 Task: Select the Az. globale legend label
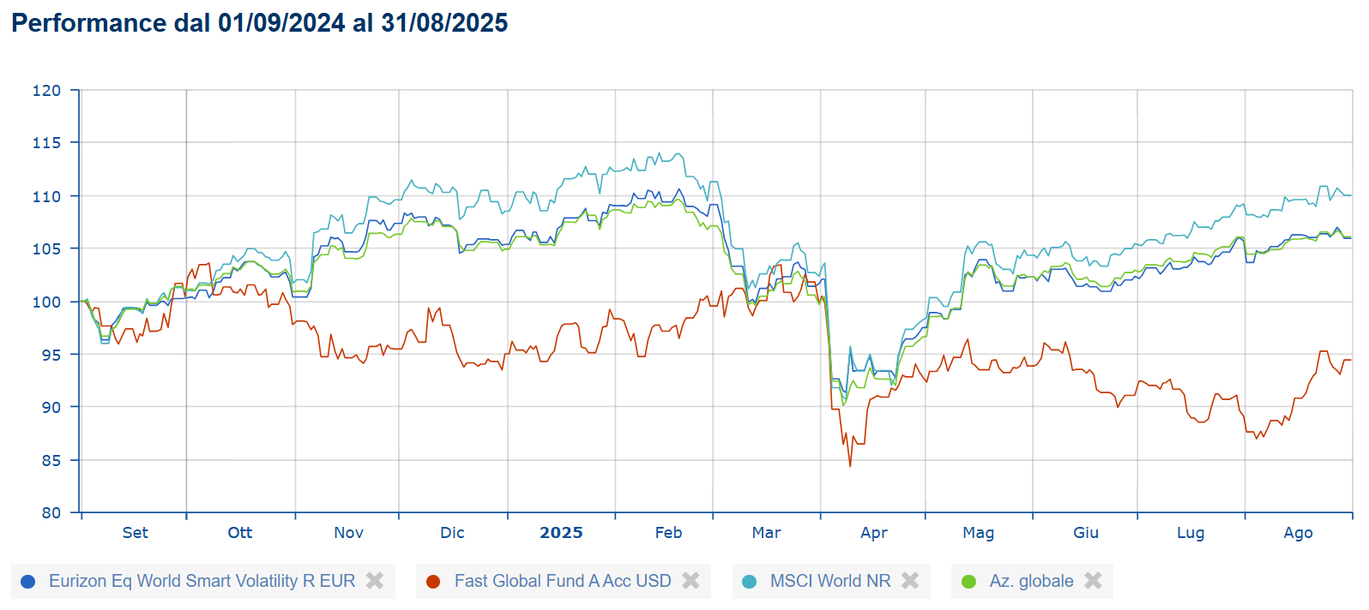[x=1031, y=581]
